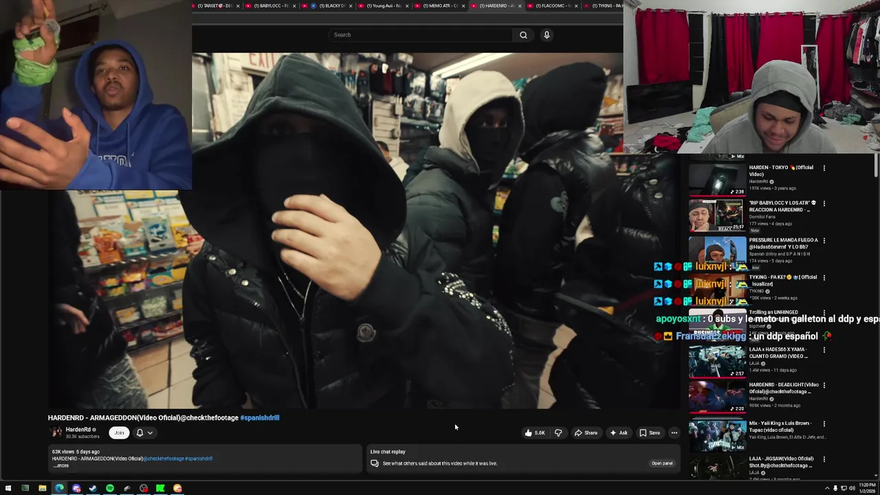Dislike the video with thumbs-down icon
This screenshot has height=495, width=880.
point(558,433)
